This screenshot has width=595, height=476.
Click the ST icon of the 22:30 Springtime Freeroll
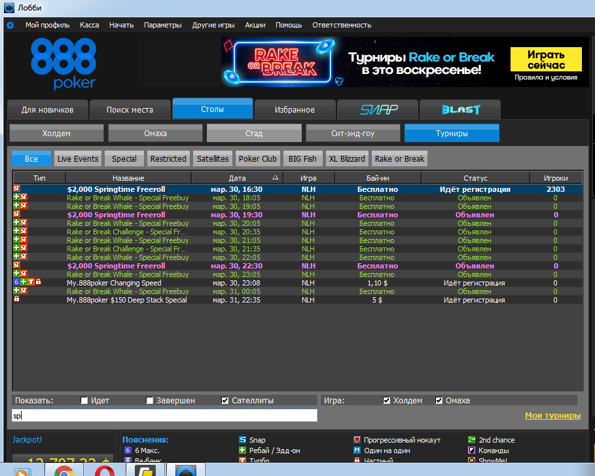(x=17, y=265)
